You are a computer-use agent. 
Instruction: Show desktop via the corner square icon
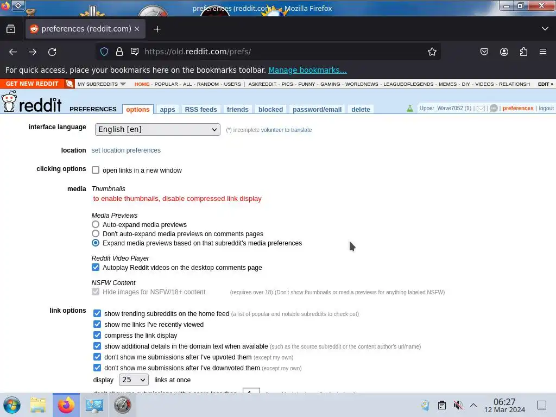pyautogui.click(x=542, y=405)
